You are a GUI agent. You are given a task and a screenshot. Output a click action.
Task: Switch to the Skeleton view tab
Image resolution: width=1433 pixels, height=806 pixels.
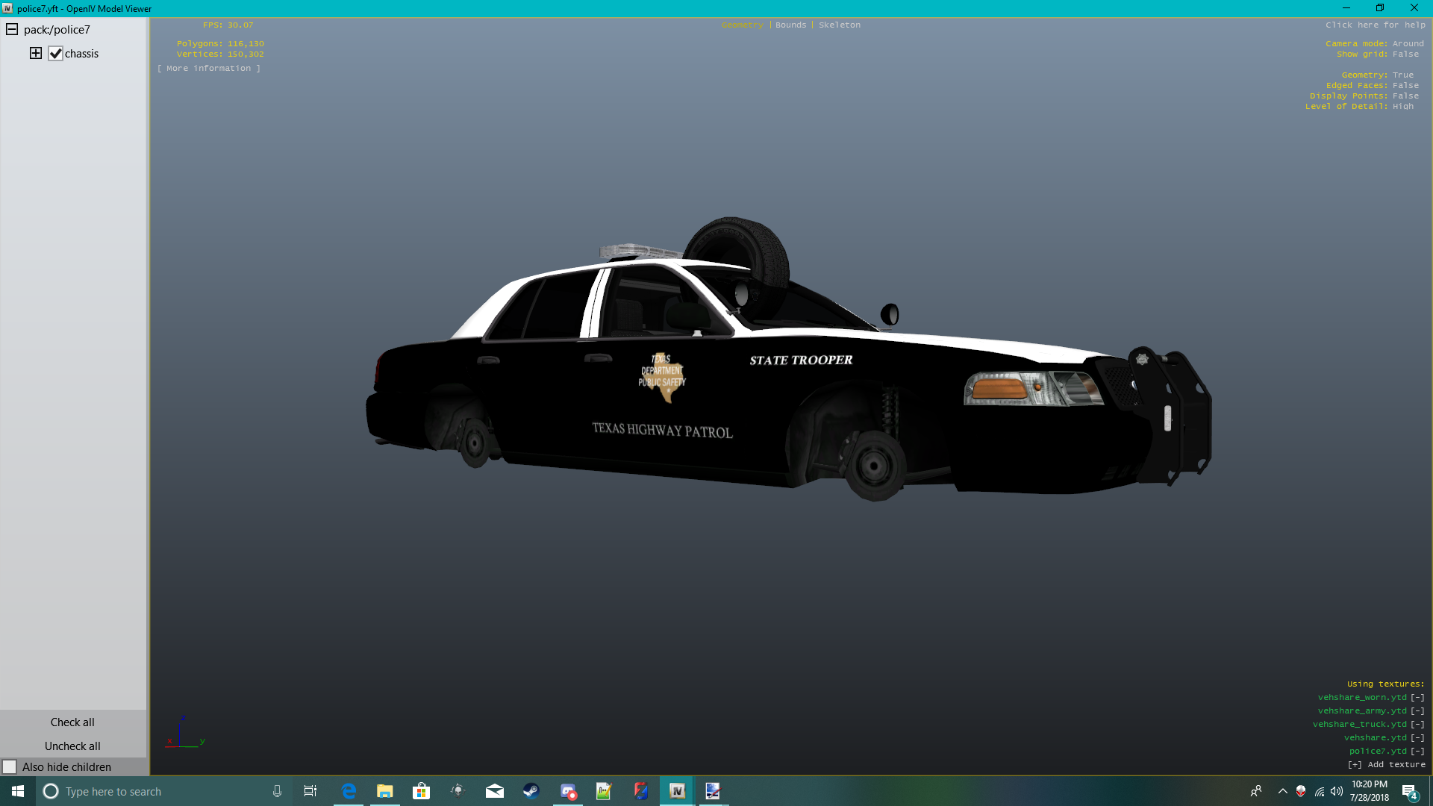(x=839, y=25)
